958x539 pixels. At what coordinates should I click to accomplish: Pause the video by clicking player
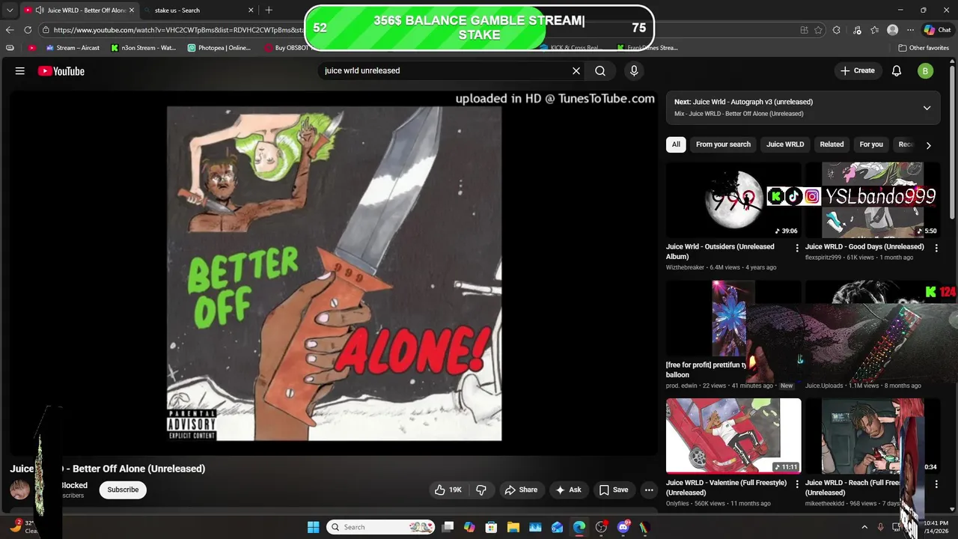(x=334, y=273)
